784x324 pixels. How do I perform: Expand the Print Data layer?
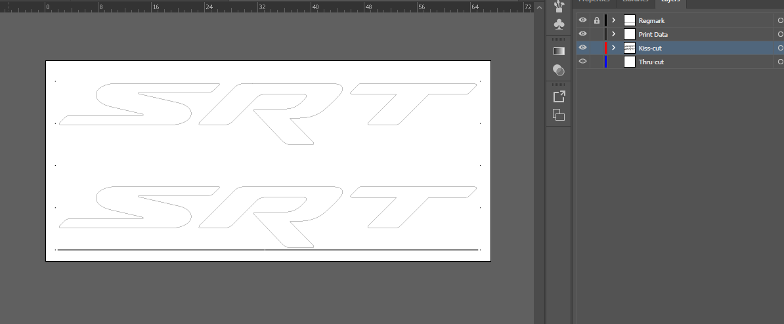coord(613,34)
